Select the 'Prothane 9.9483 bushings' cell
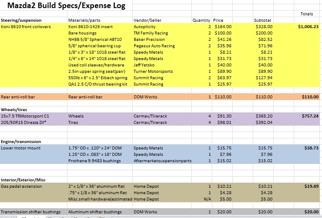The image size is (322, 218). point(100,161)
